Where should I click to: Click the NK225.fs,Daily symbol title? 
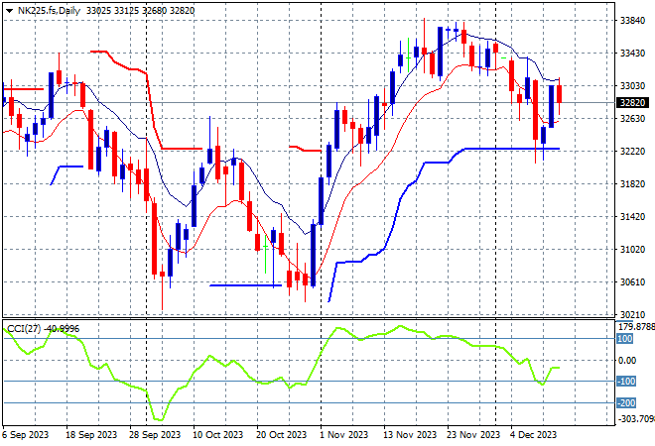(x=50, y=9)
